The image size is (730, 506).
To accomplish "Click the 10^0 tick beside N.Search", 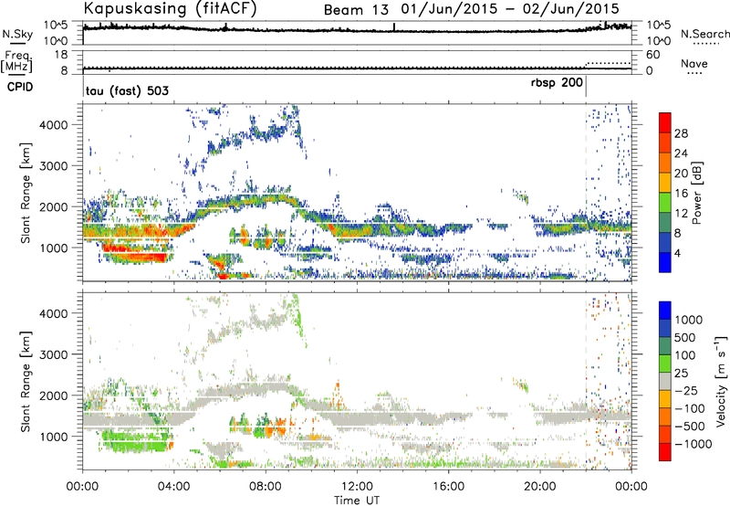I will pos(658,41).
